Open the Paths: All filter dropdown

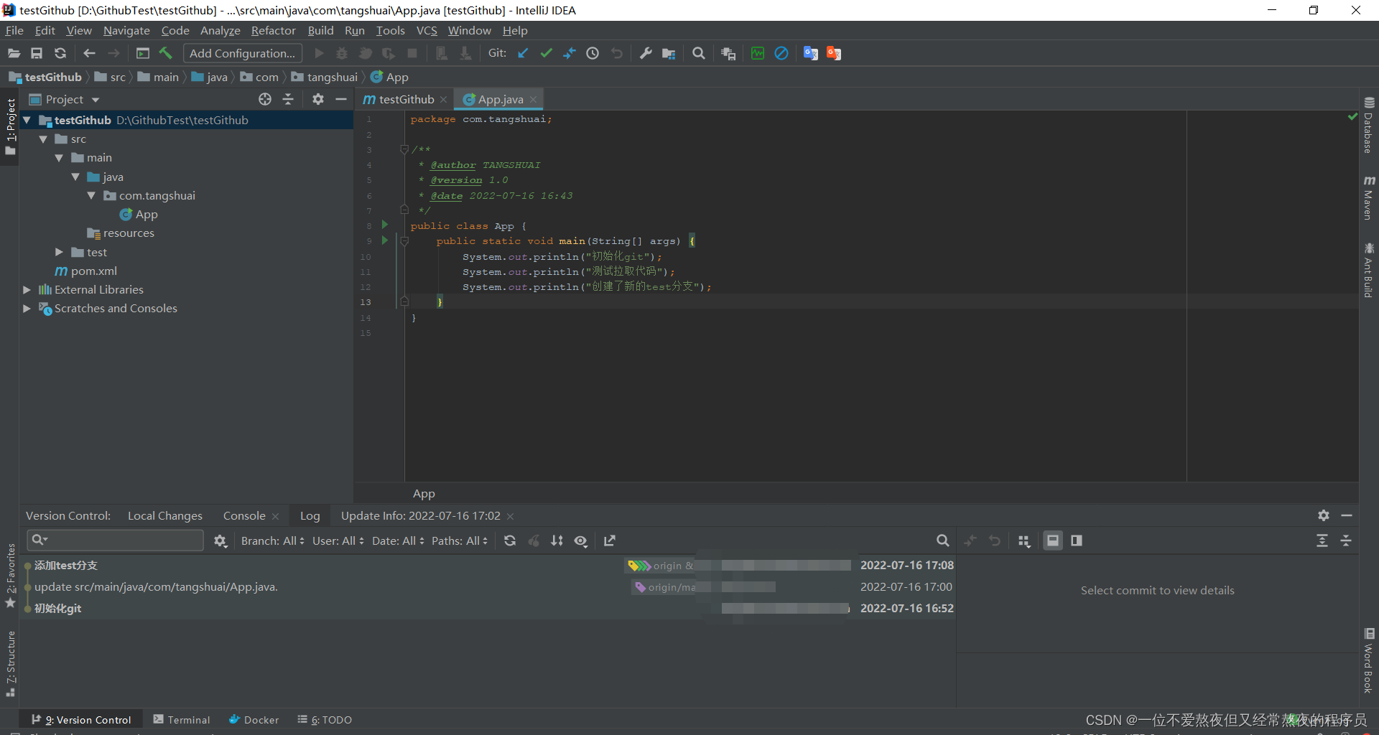460,540
